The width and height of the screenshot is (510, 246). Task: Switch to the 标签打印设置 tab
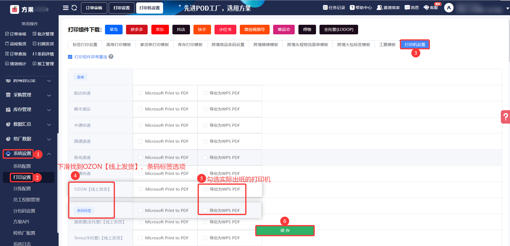(x=85, y=45)
